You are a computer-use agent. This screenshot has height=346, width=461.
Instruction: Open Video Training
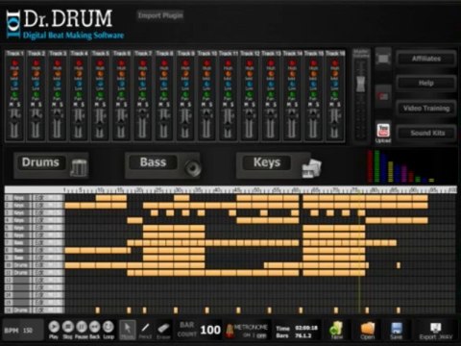coord(426,108)
